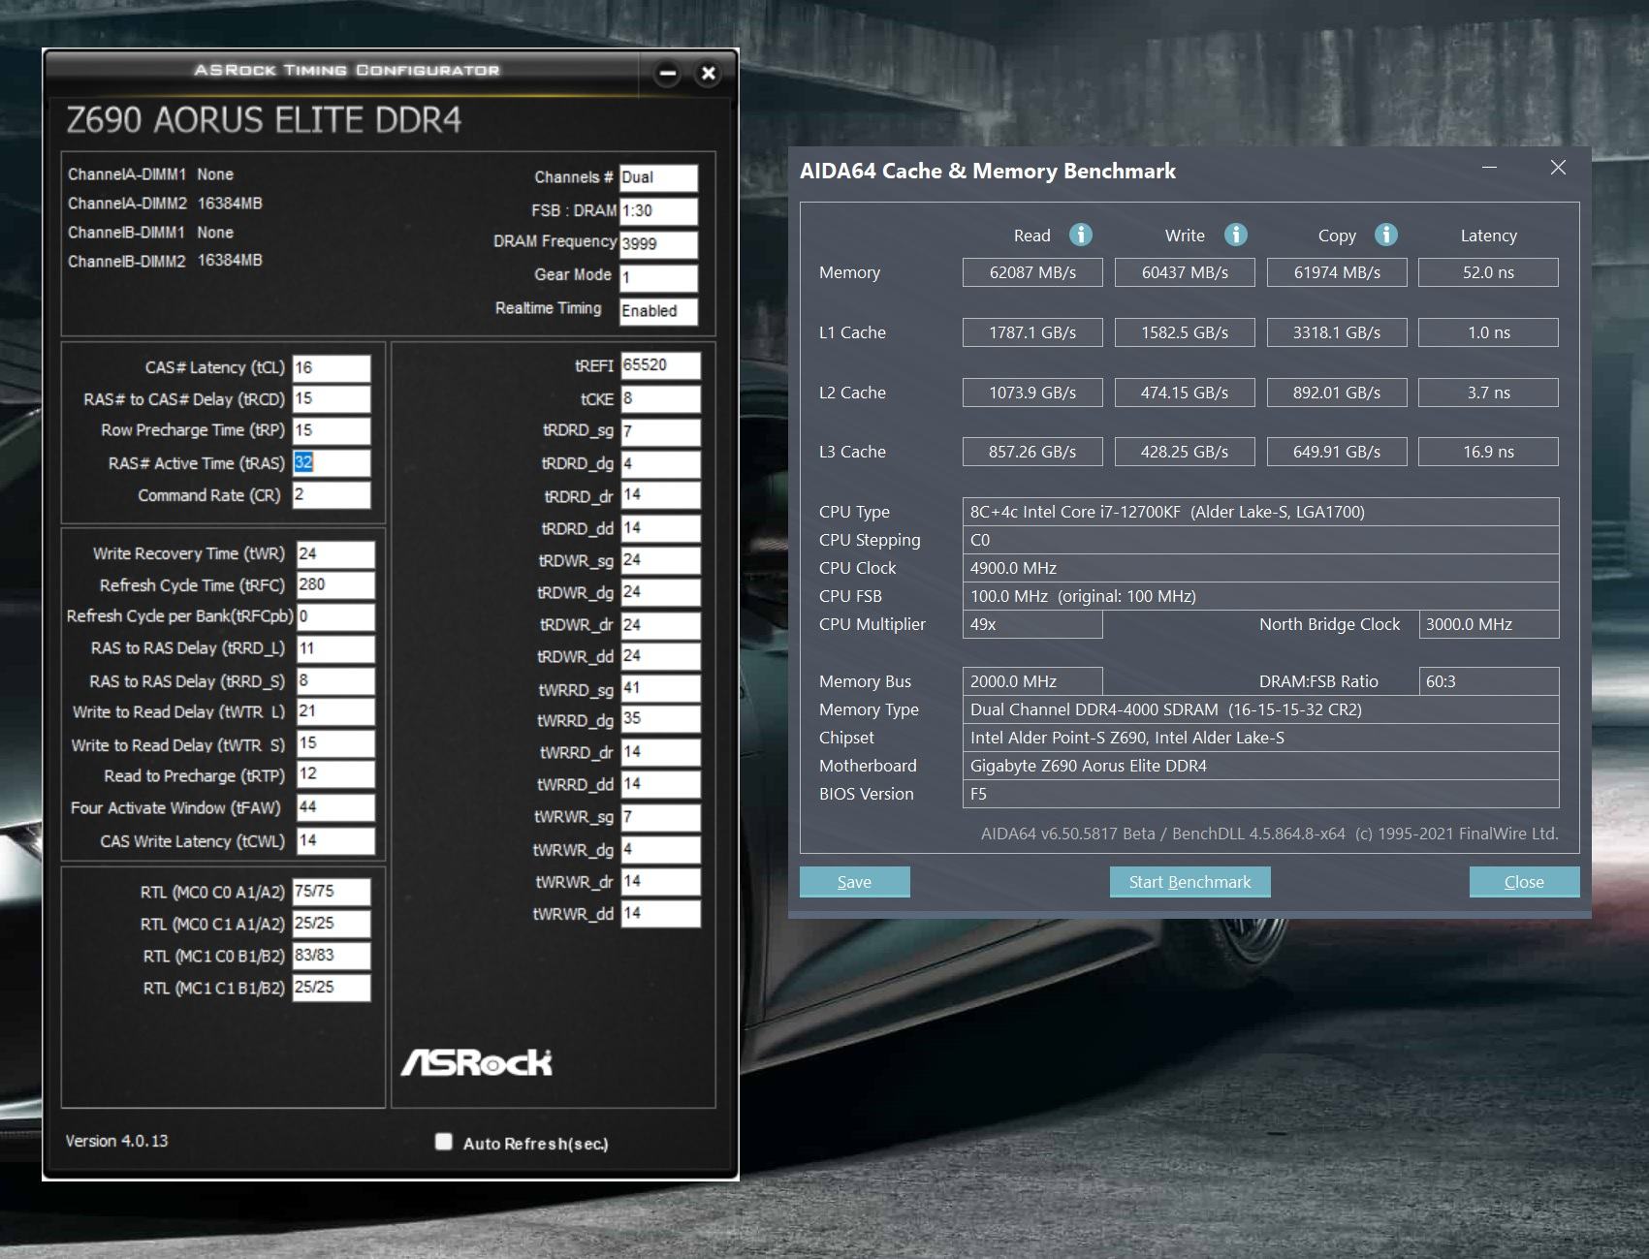This screenshot has height=1259, width=1649.
Task: Select the Refresh Cycle Time (tRFC) field
Action: 335,585
